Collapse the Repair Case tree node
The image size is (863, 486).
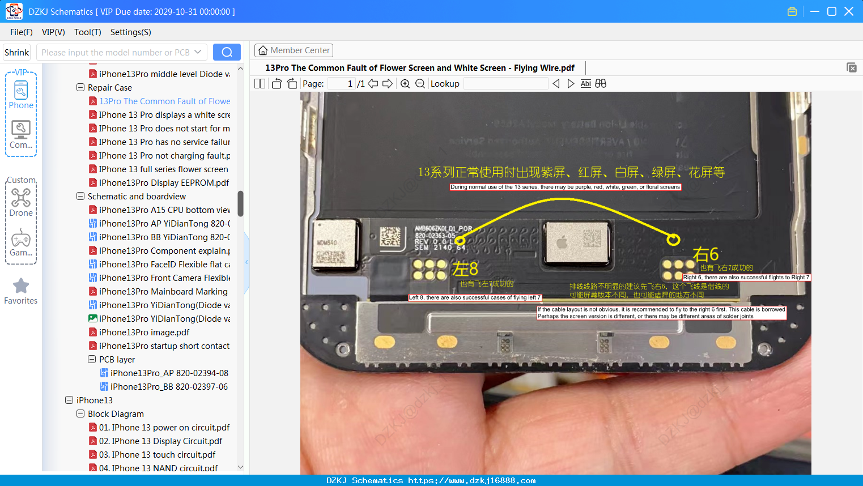pos(80,88)
